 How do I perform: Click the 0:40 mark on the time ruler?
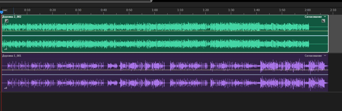[x=104, y=10]
